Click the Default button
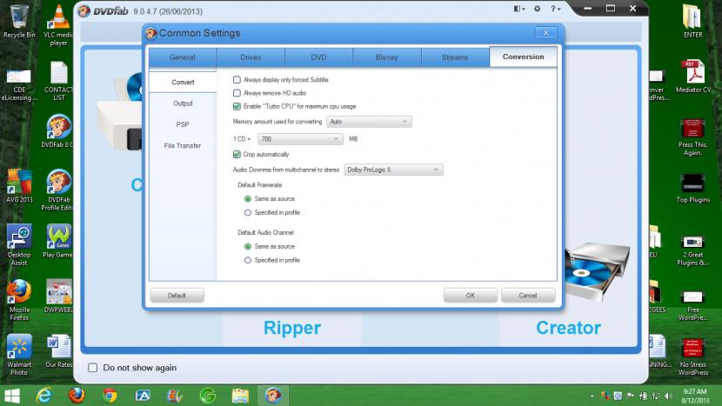 [x=177, y=296]
